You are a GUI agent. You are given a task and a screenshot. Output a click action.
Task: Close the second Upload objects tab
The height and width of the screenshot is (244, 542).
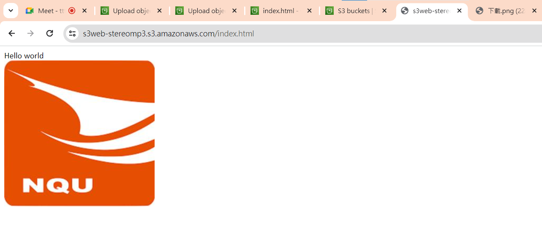click(234, 11)
